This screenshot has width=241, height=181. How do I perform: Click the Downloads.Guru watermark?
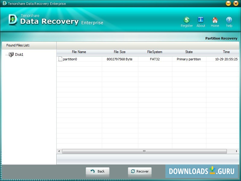pyautogui.click(x=202, y=171)
